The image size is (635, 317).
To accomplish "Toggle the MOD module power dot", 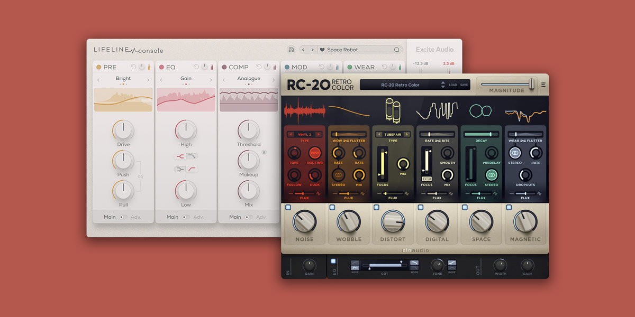I will tap(287, 67).
